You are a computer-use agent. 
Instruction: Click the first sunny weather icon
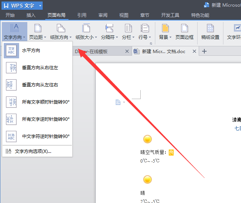pyautogui.click(x=147, y=139)
